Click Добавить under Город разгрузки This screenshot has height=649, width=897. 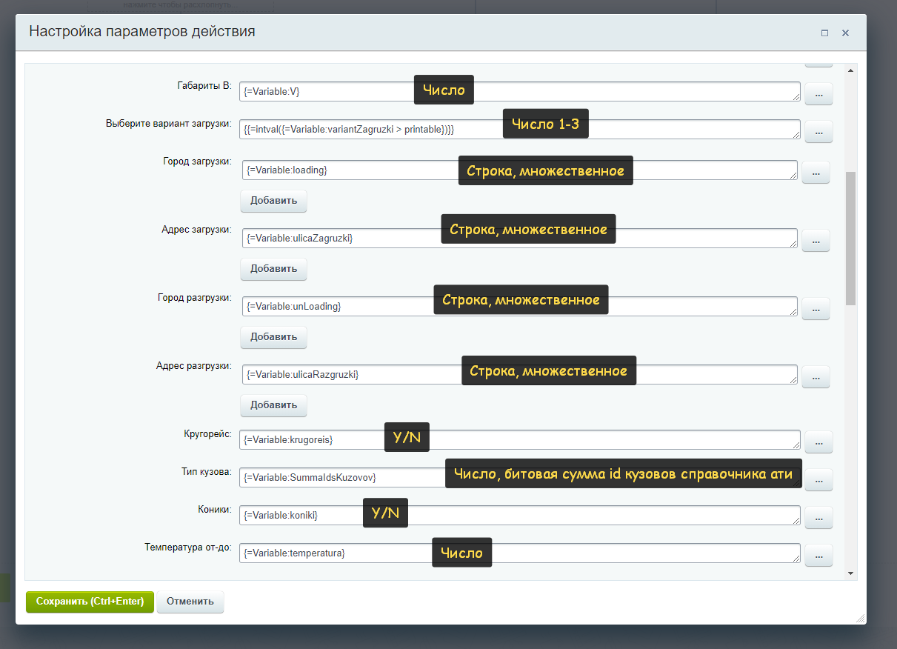coord(273,337)
